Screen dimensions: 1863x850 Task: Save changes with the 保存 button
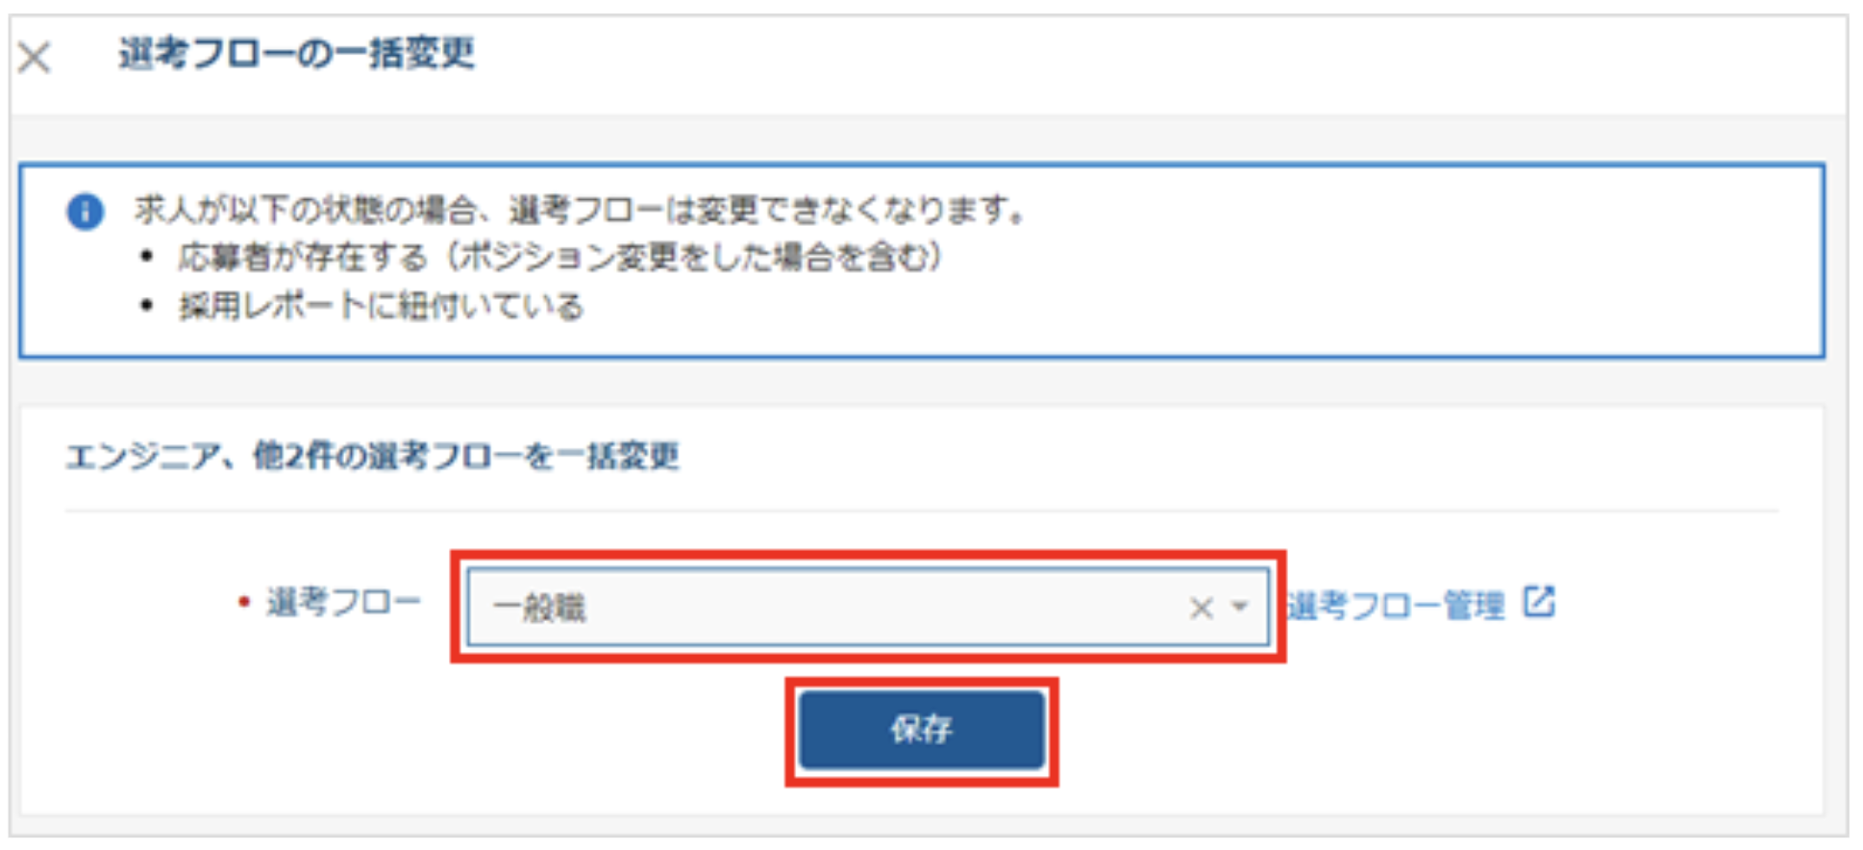[x=922, y=730]
